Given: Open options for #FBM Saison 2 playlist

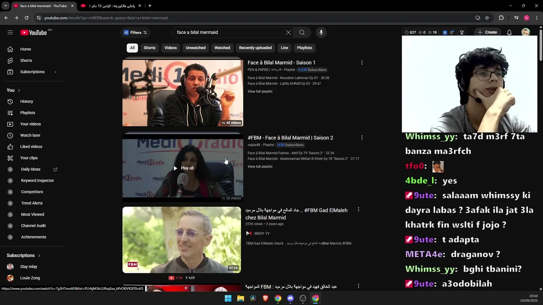Looking at the screenshot, I should coord(362,138).
